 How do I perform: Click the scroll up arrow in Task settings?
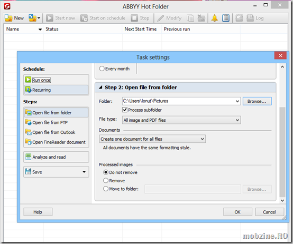282,67
